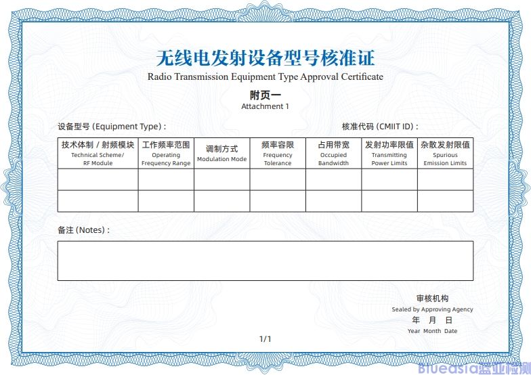The width and height of the screenshot is (531, 375).
Task: Click the 'Frequency Tolerance' column header
Action: click(278, 154)
